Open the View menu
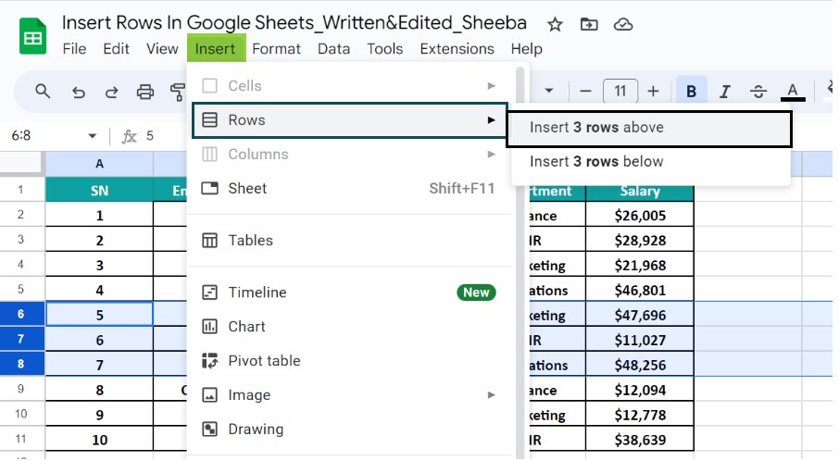The image size is (839, 461). [x=162, y=49]
